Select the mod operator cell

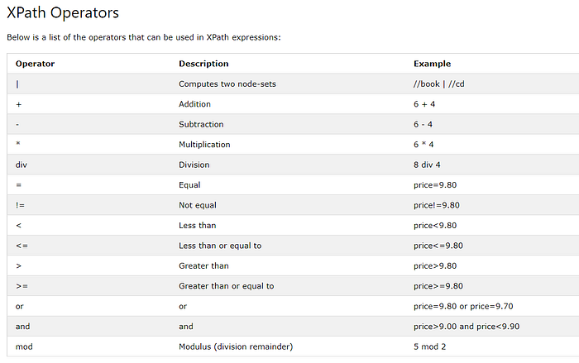(24, 346)
